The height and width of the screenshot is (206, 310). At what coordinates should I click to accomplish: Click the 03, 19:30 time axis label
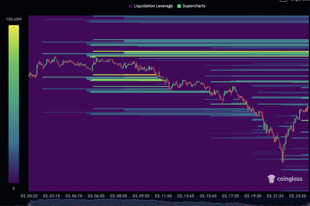253,196
